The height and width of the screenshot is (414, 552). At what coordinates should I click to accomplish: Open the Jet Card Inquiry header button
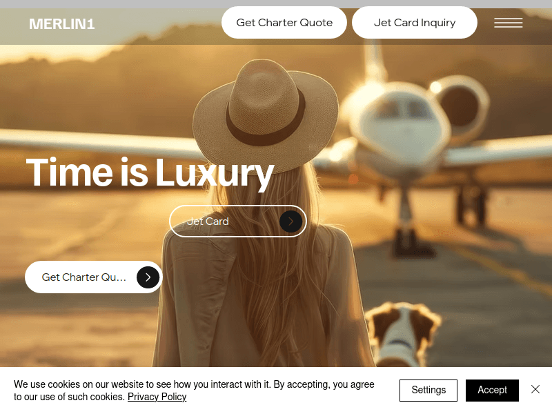(415, 23)
